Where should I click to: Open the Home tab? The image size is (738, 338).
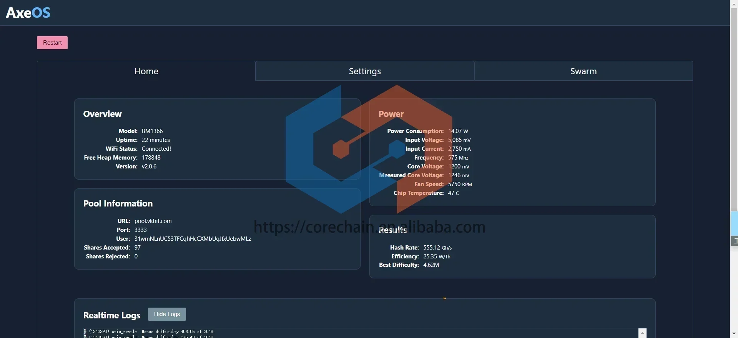(146, 71)
